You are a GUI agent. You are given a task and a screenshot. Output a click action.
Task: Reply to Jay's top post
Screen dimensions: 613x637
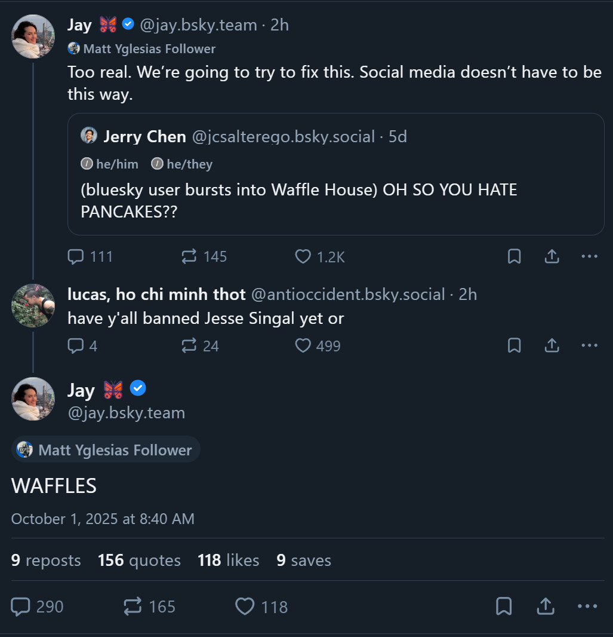click(x=76, y=257)
